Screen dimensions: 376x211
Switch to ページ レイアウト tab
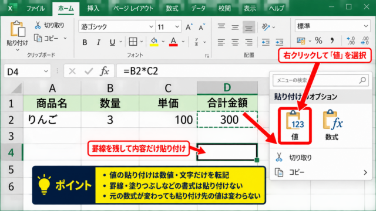133,9
